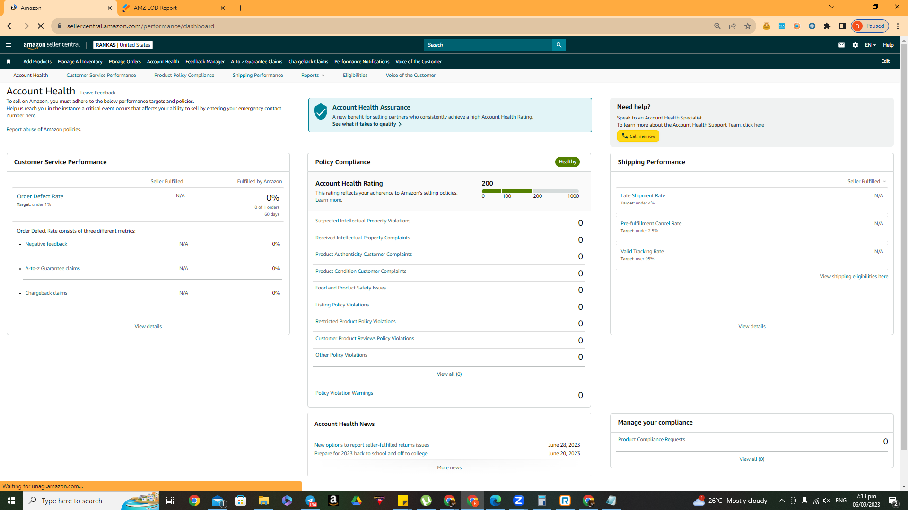Viewport: 908px width, 510px height.
Task: Click the Call me now button
Action: (638, 136)
